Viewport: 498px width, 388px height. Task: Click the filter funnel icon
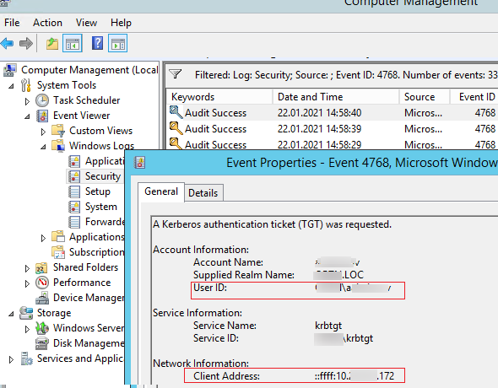click(175, 74)
